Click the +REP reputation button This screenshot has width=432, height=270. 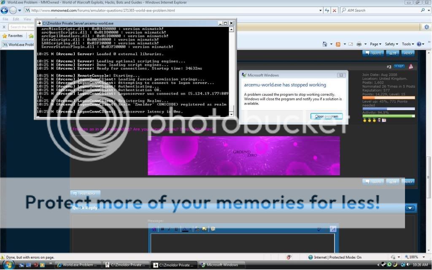pyautogui.click(x=399, y=66)
